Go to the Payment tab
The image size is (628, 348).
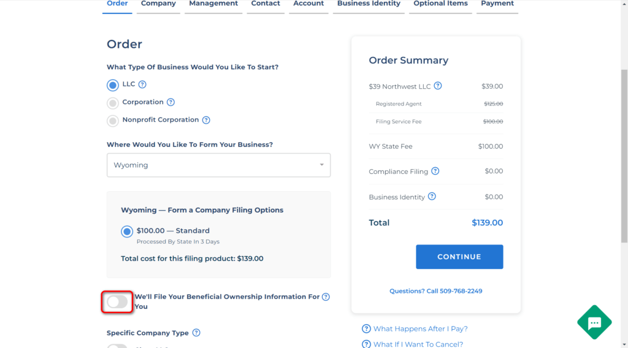[497, 4]
